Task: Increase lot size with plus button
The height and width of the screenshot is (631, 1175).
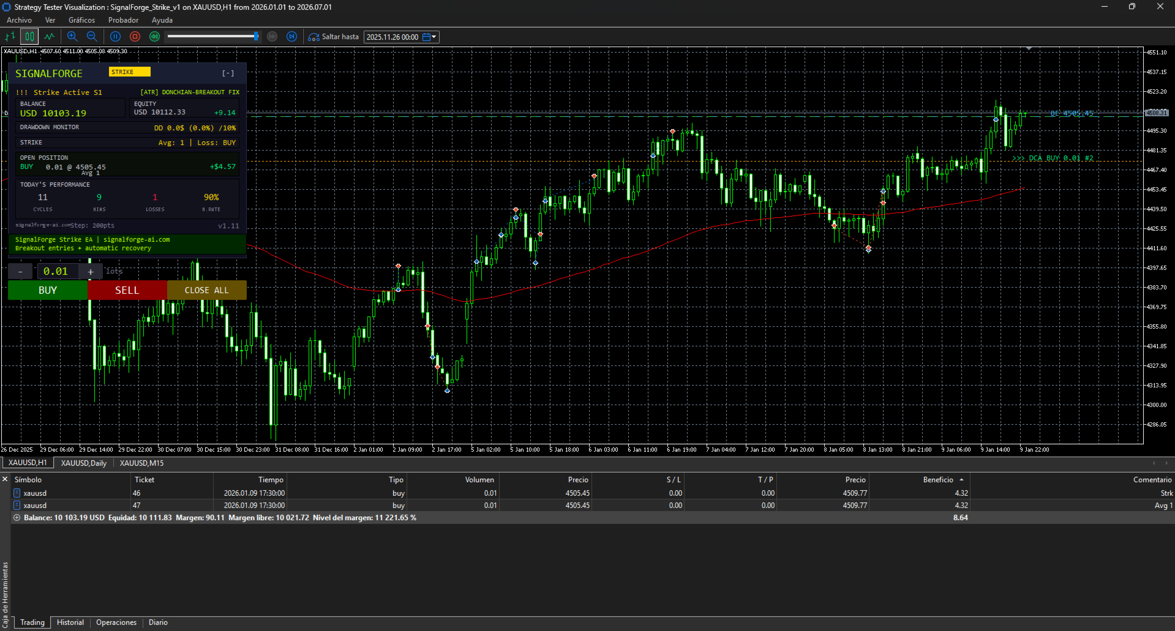Action: coord(91,272)
